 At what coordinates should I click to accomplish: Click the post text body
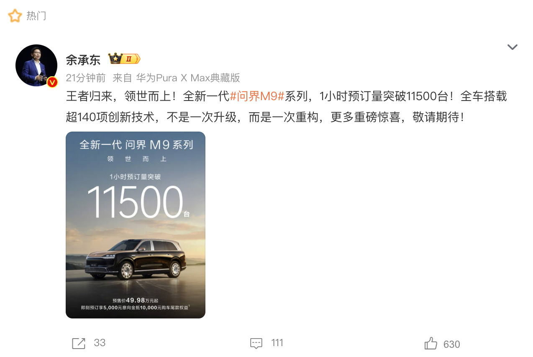(x=286, y=107)
